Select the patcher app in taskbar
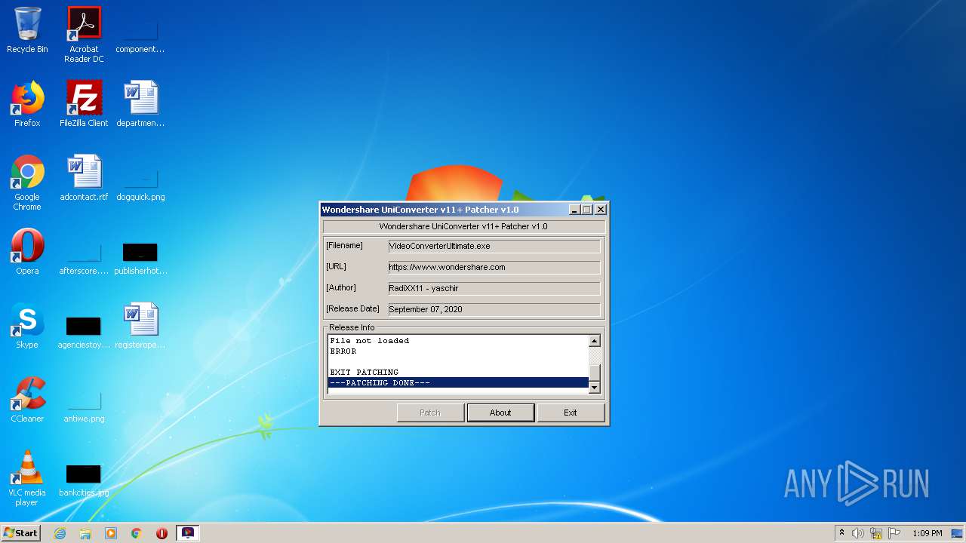This screenshot has width=966, height=543. [188, 533]
